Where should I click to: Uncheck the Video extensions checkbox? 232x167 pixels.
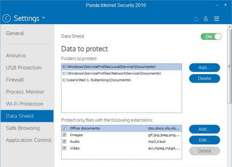[x=64, y=148]
